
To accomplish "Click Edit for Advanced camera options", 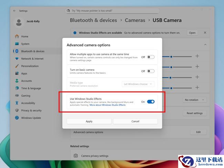I will [x=198, y=132].
